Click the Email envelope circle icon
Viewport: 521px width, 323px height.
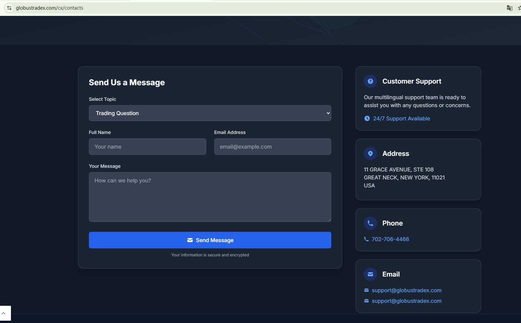click(370, 274)
